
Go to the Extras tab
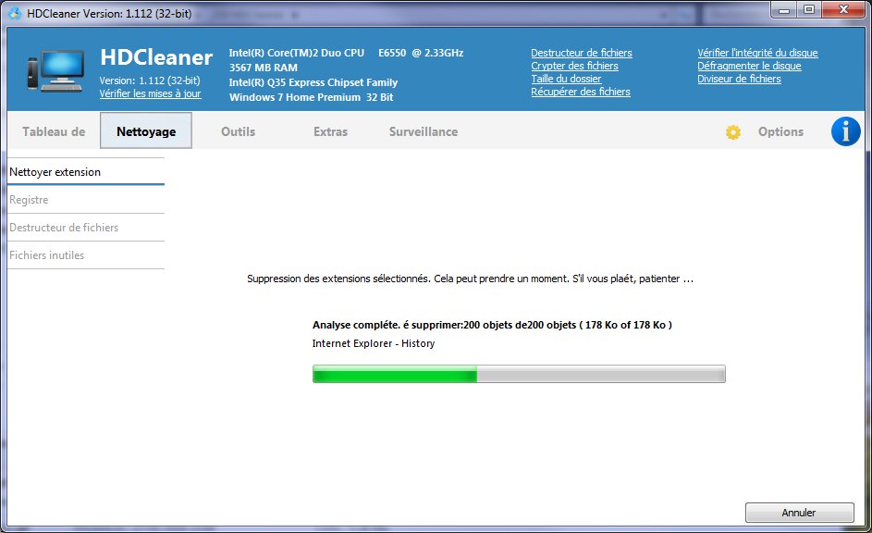click(330, 131)
